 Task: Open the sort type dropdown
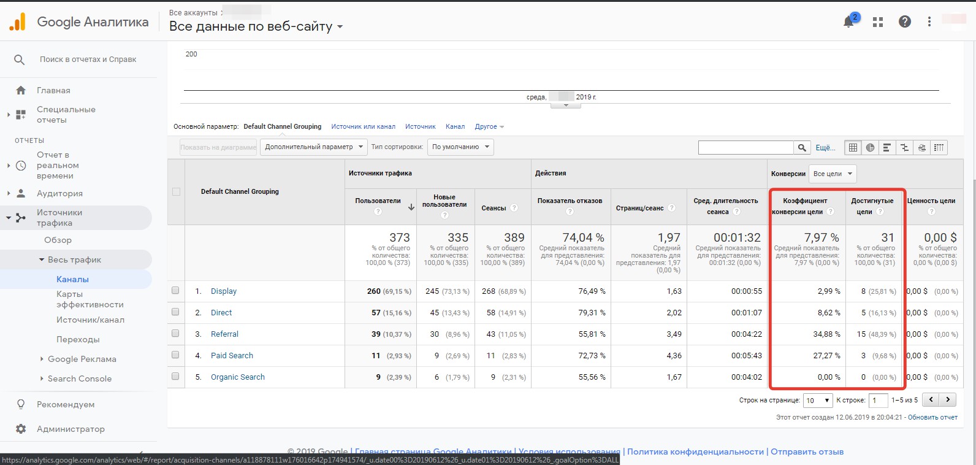coord(460,147)
